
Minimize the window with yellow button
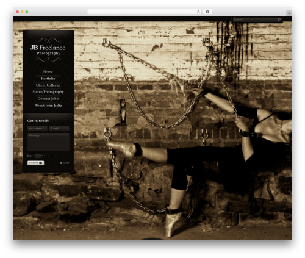22,12
